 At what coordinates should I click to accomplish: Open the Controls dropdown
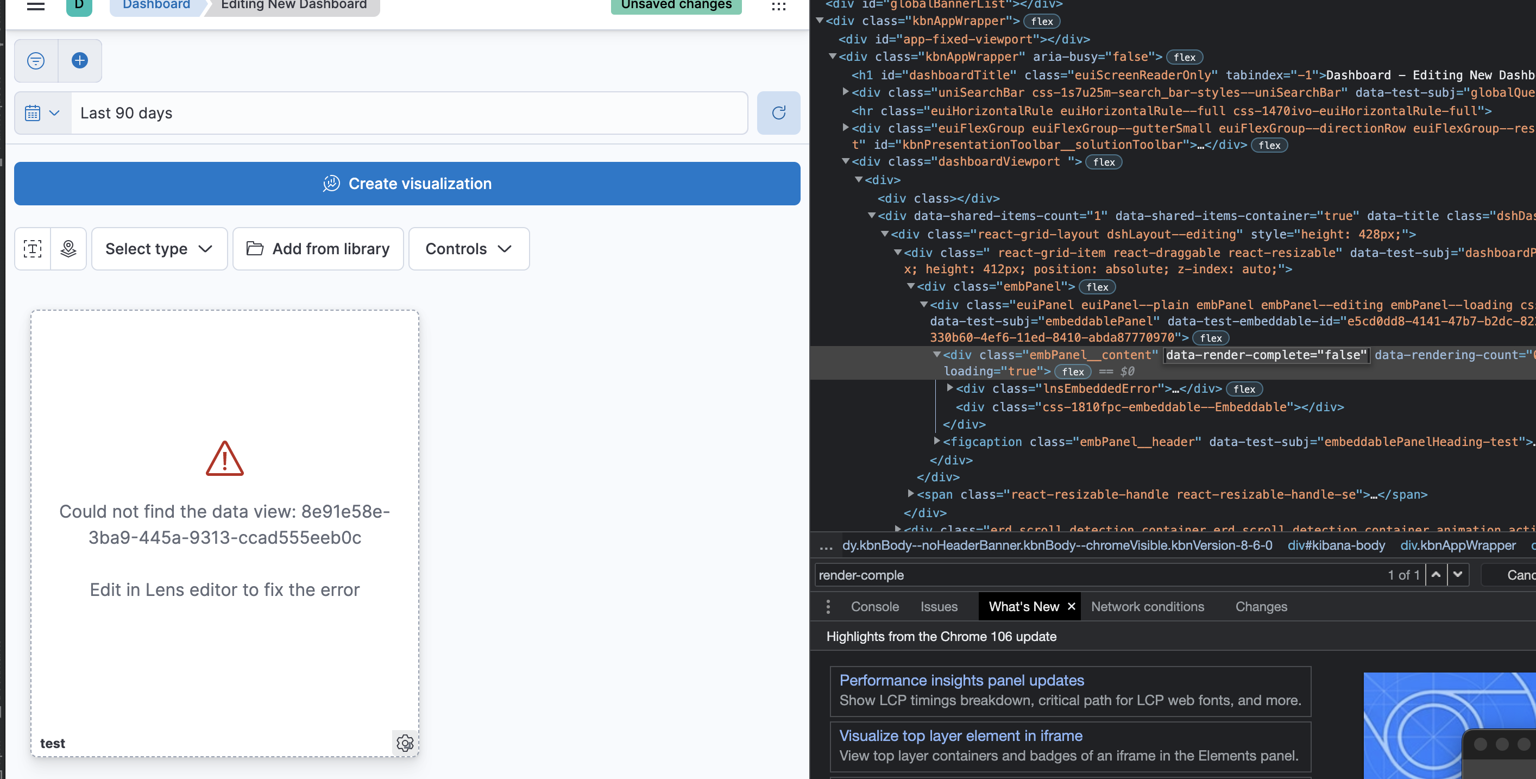click(469, 249)
